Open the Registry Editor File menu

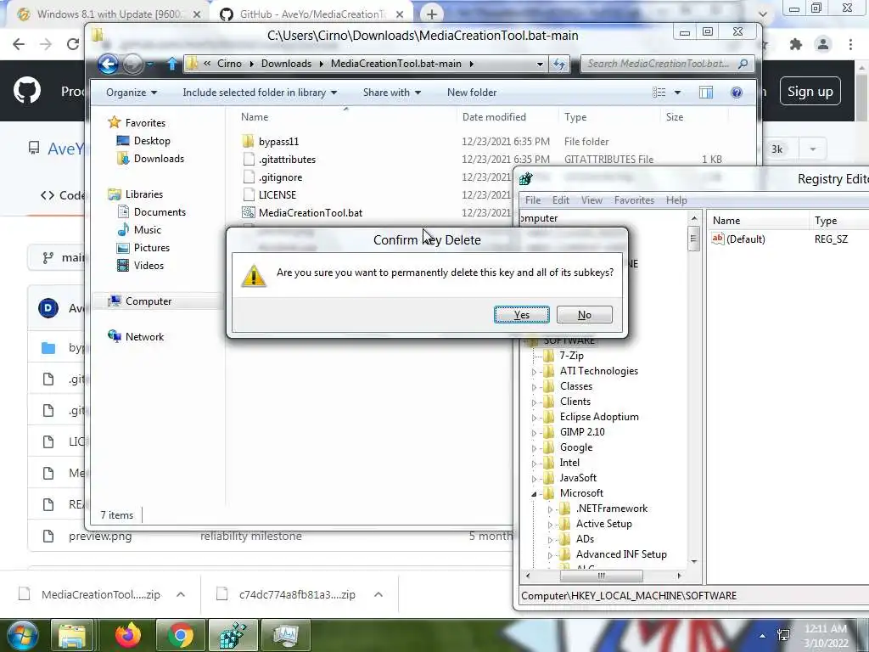(x=533, y=200)
